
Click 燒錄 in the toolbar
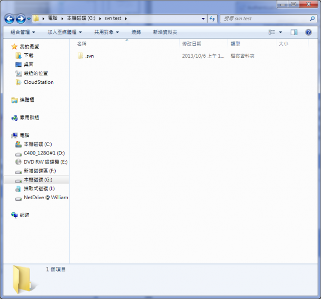(136, 32)
